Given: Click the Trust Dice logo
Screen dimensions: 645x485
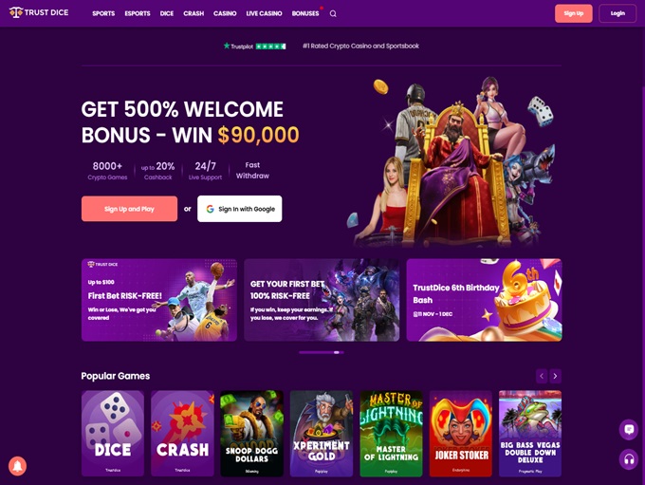Looking at the screenshot, I should [39, 12].
